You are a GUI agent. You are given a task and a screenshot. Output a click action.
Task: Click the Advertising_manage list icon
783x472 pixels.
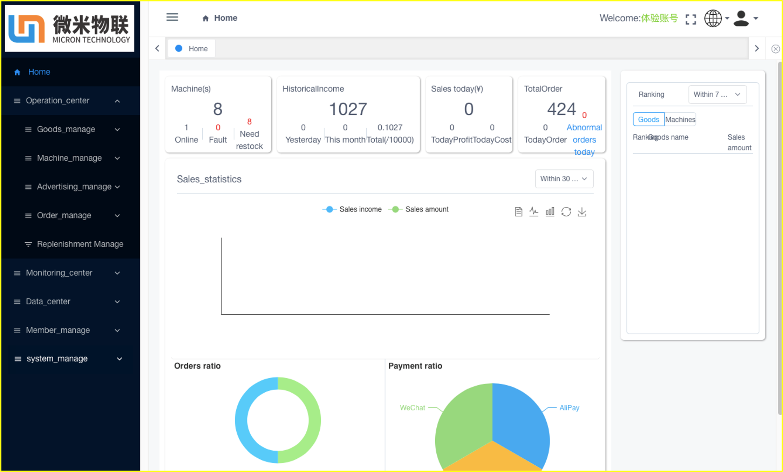(28, 187)
